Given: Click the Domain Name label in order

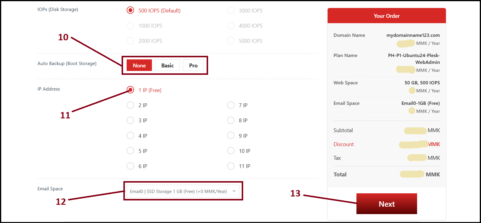Looking at the screenshot, I should point(349,35).
